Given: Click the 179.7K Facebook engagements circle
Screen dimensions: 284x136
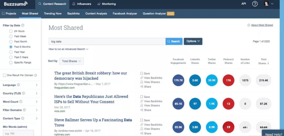Looking at the screenshot, I should click(178, 80).
